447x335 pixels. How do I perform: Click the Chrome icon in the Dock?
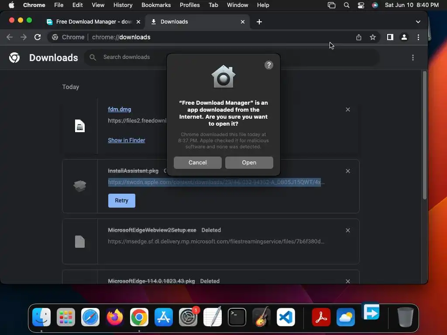pyautogui.click(x=139, y=317)
